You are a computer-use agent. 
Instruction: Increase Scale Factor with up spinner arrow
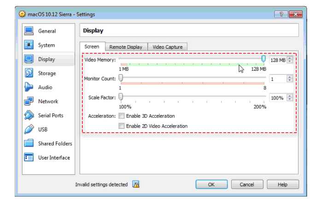coord(290,96)
